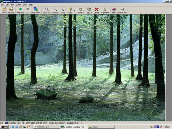Expand the Audio dropdown arrow
The height and width of the screenshot is (129, 172).
pos(74,11)
